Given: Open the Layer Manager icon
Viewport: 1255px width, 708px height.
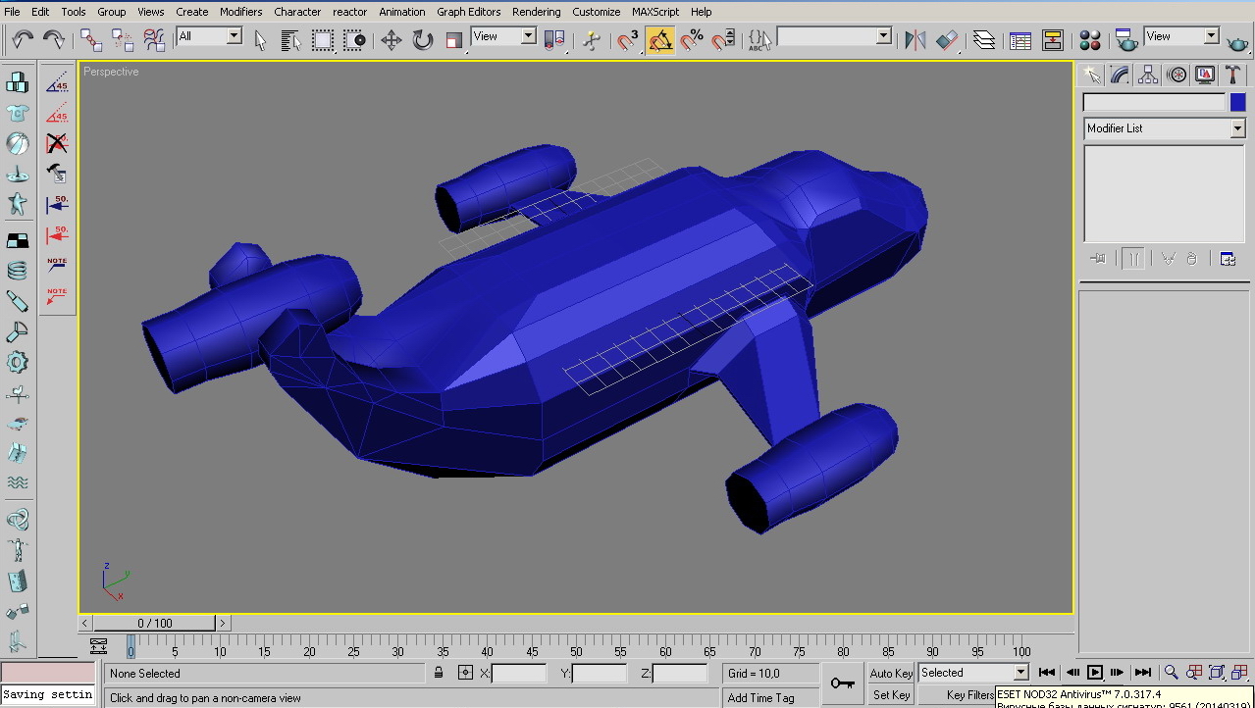Looking at the screenshot, I should (984, 39).
